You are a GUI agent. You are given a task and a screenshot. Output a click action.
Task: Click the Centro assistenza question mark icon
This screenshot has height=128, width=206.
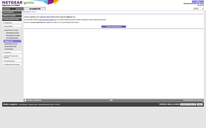pos(25,100)
